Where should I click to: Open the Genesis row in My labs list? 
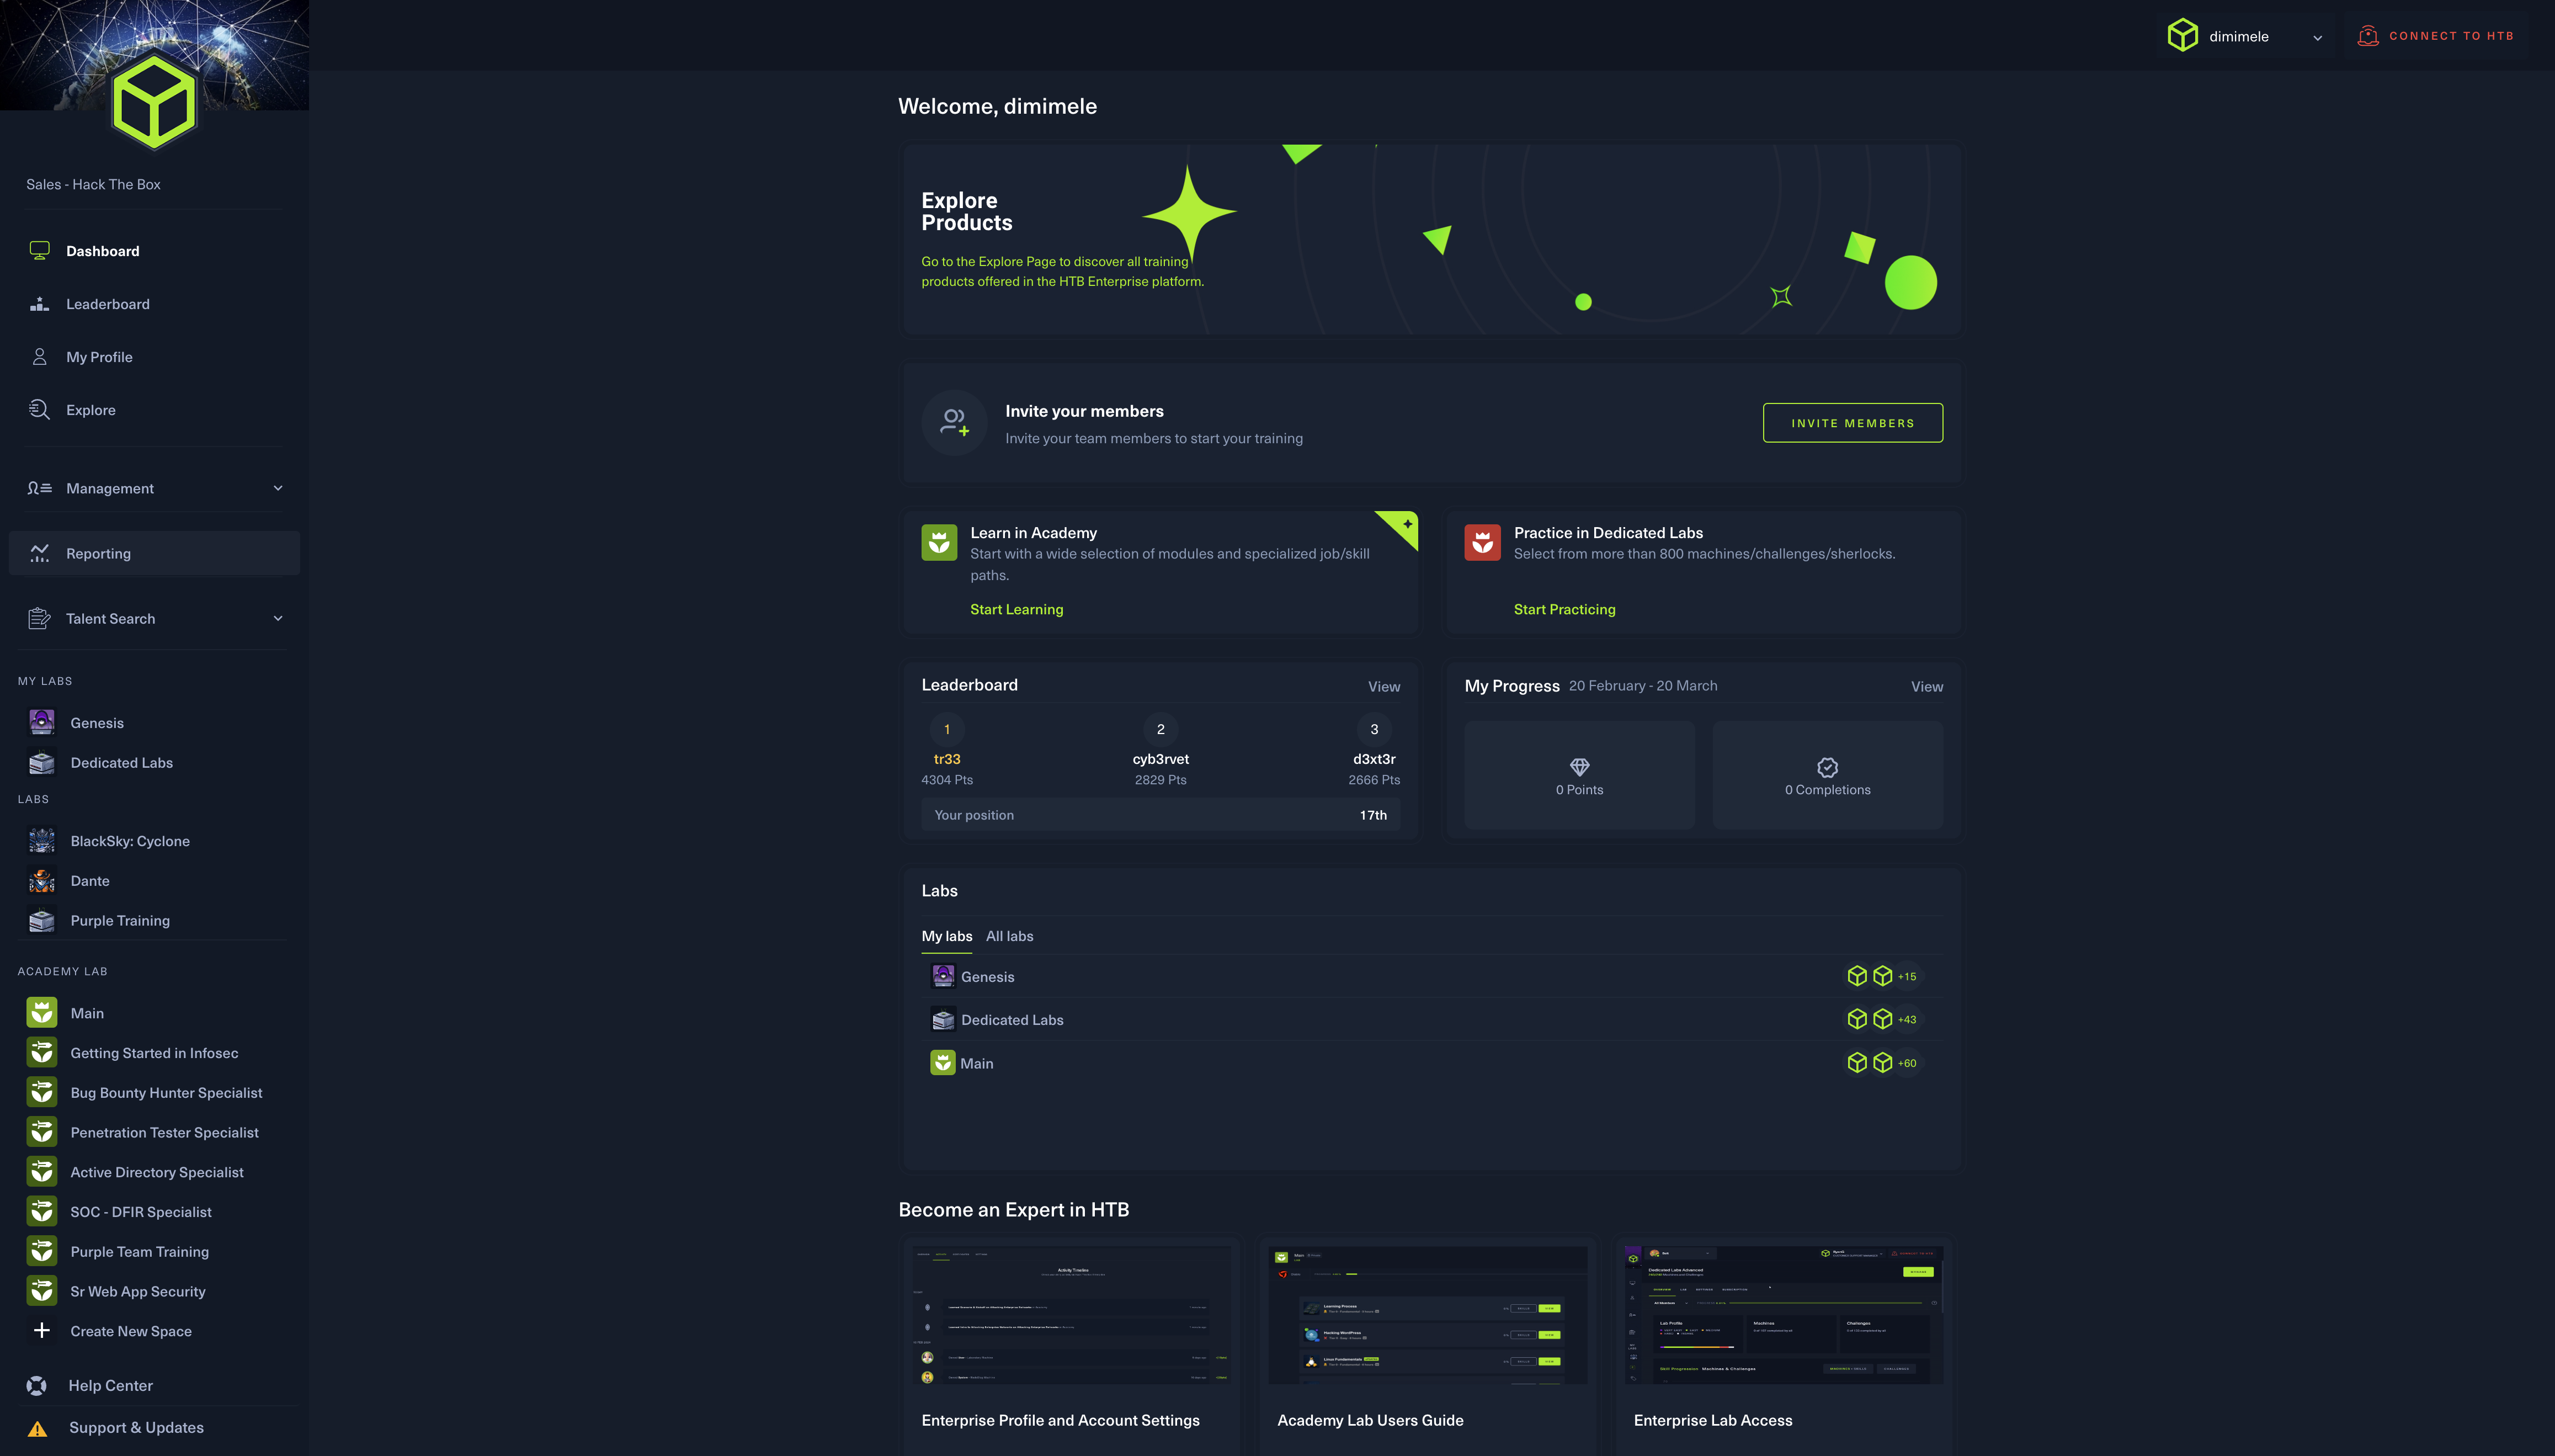point(987,977)
